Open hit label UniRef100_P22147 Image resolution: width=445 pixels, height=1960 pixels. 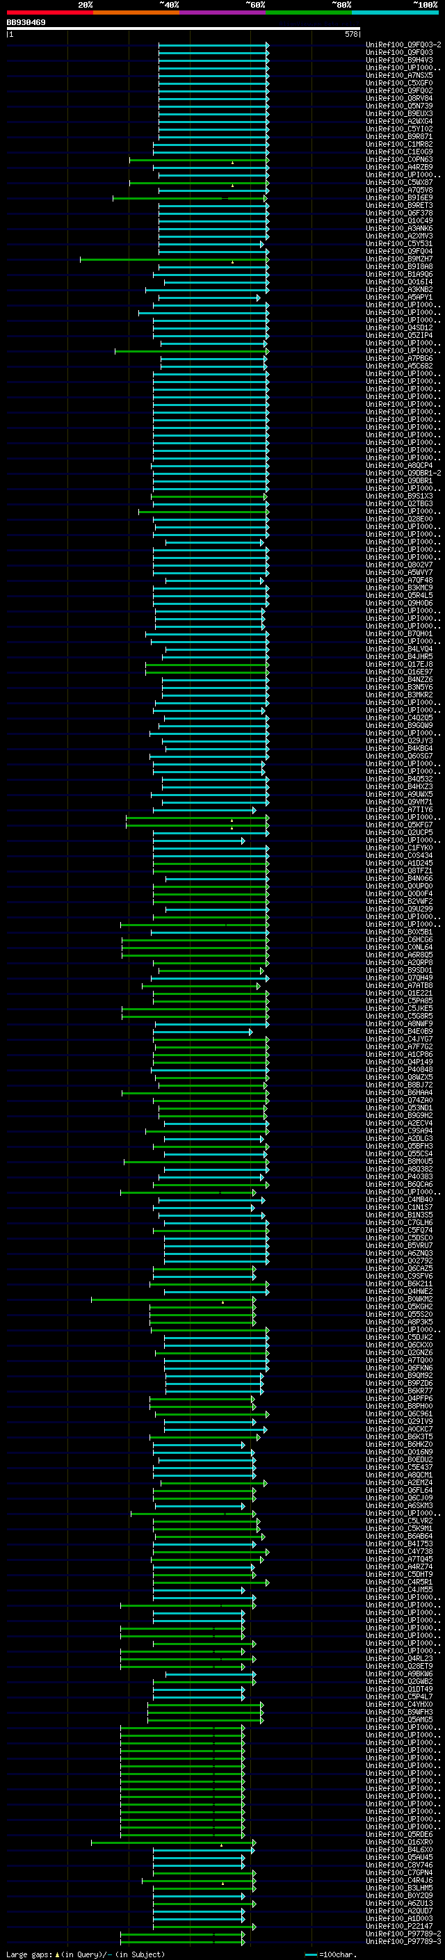pyautogui.click(x=399, y=1926)
